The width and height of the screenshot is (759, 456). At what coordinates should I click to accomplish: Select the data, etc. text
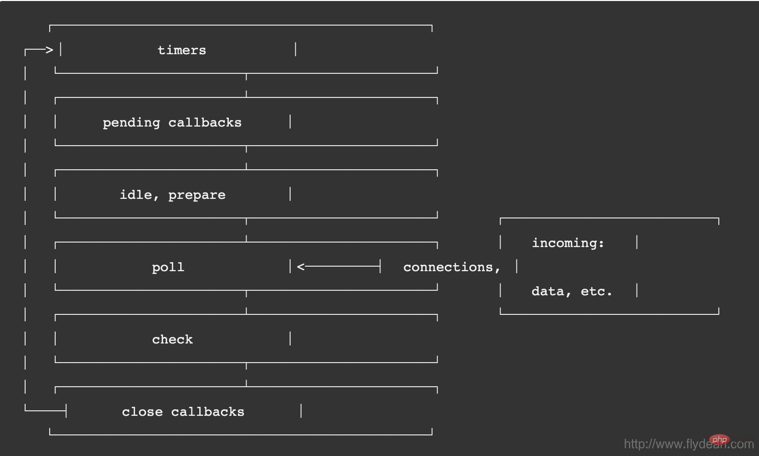click(x=572, y=291)
